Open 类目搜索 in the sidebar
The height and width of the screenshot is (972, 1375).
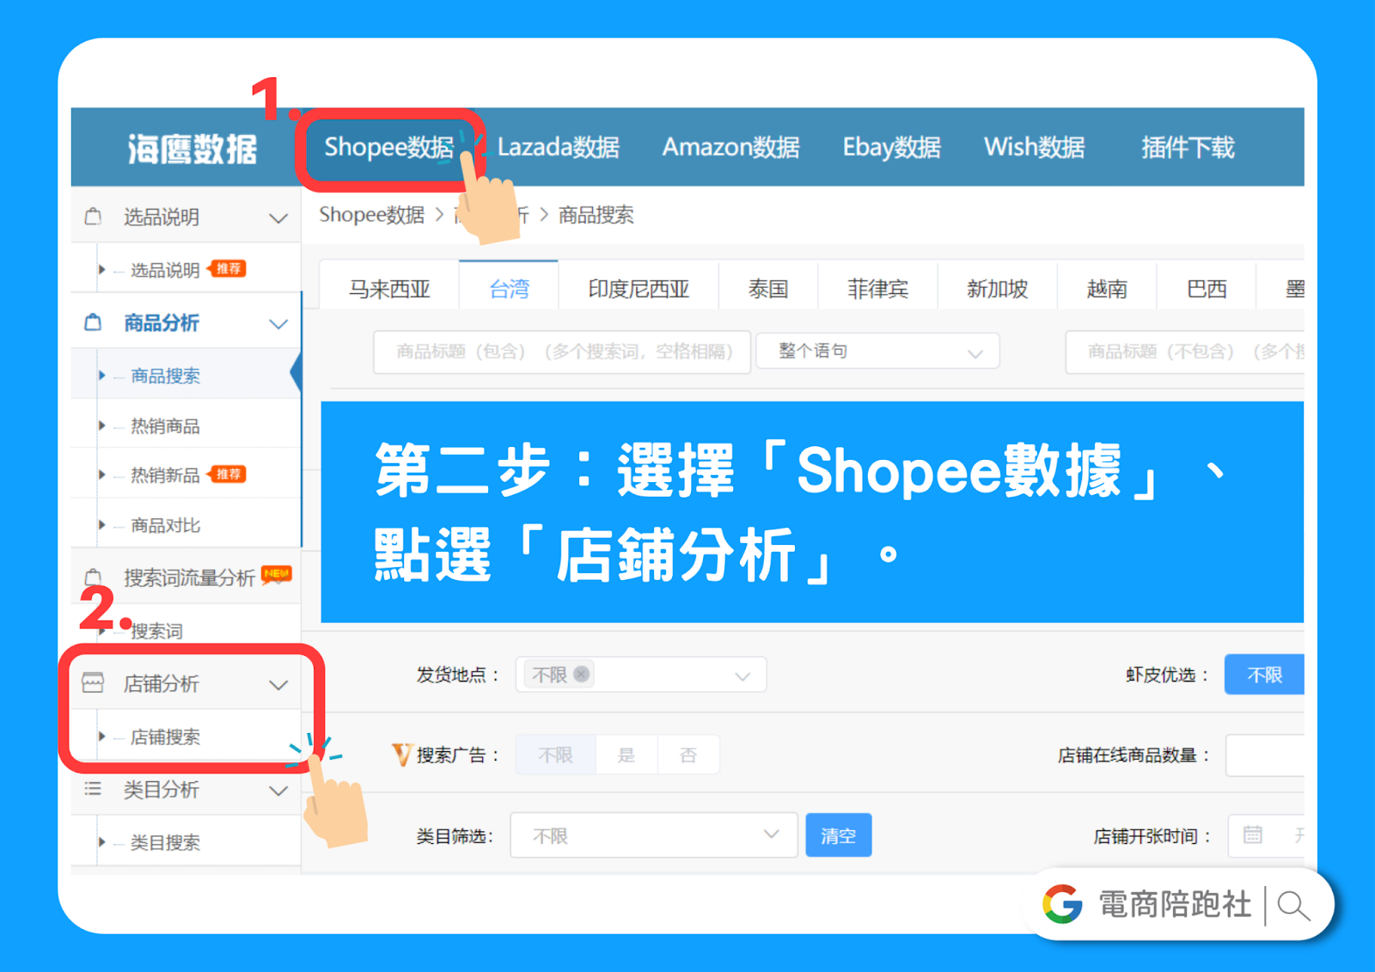coord(165,842)
